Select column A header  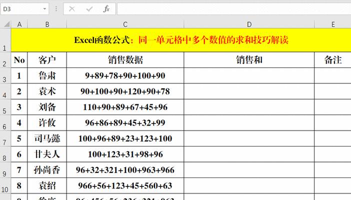pyautogui.click(x=19, y=24)
